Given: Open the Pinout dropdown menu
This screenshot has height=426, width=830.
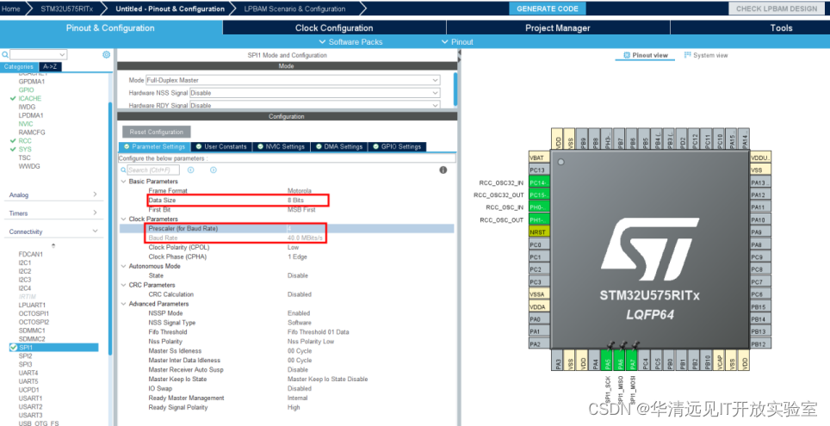Looking at the screenshot, I should 457,42.
